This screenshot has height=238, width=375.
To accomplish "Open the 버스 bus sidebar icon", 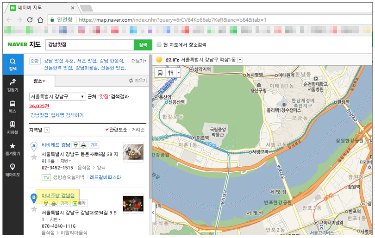I will [12, 106].
